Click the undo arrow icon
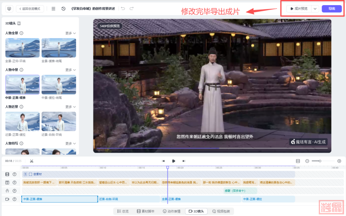The height and width of the screenshot is (216, 346). [123, 9]
